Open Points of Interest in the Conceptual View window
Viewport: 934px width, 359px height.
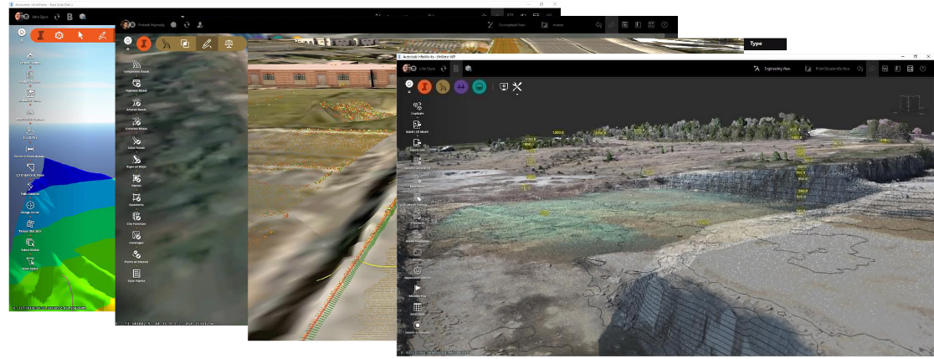[136, 257]
